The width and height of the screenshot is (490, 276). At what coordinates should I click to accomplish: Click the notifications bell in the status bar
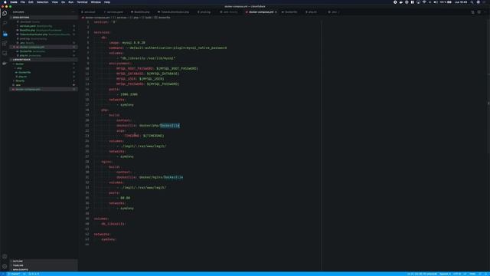click(x=486, y=274)
